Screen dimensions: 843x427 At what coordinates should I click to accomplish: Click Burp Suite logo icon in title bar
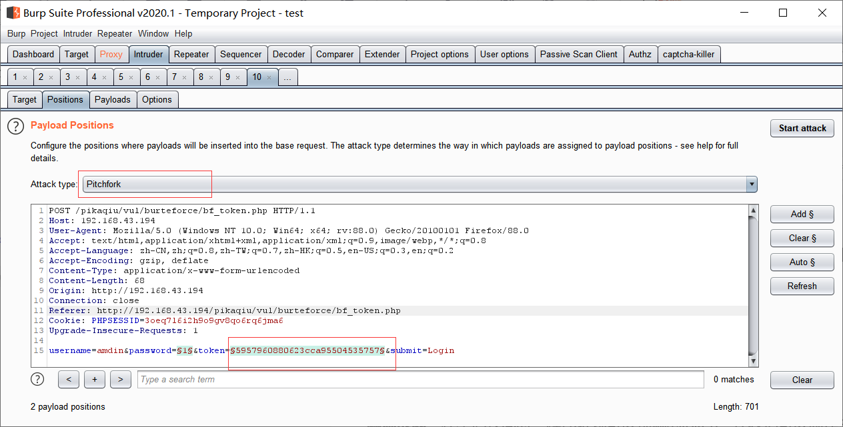[13, 13]
